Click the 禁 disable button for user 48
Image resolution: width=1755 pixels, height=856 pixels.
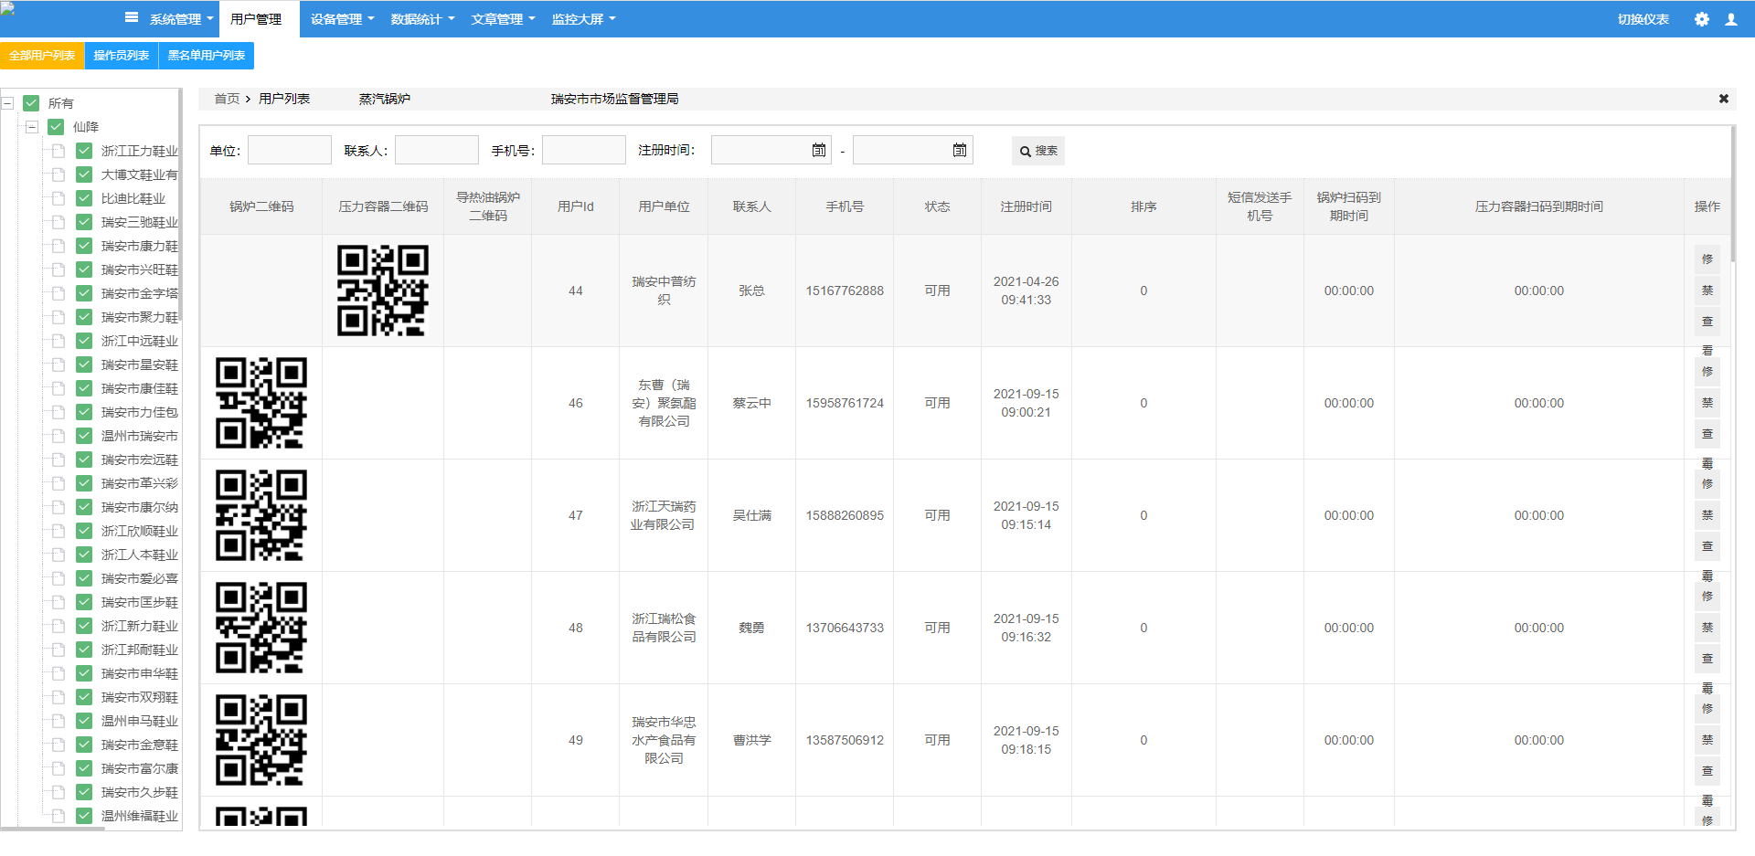[1707, 628]
